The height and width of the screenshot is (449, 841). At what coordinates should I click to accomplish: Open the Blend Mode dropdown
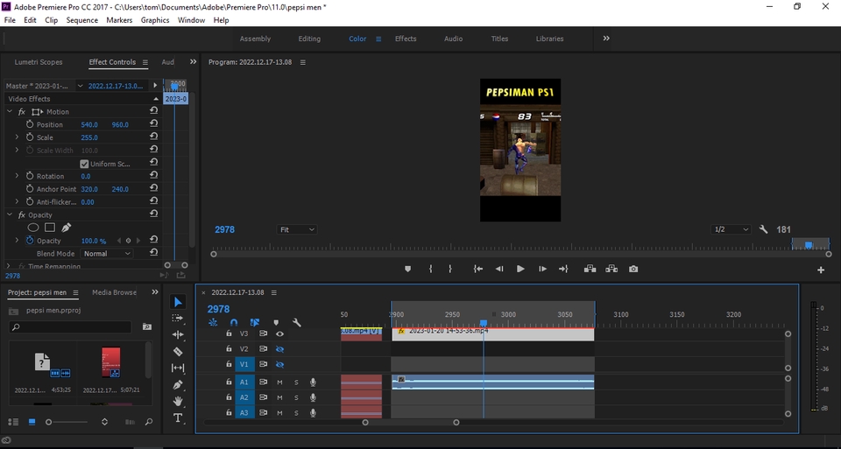pyautogui.click(x=107, y=254)
